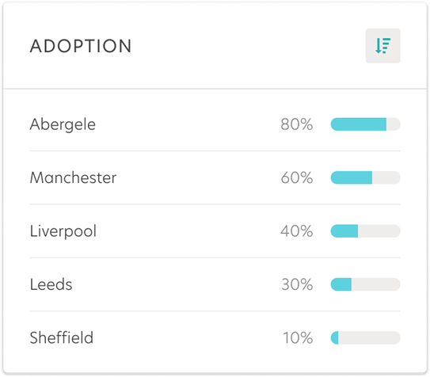Click Abergele's adoption progress bar
The width and height of the screenshot is (430, 377).
pyautogui.click(x=366, y=124)
